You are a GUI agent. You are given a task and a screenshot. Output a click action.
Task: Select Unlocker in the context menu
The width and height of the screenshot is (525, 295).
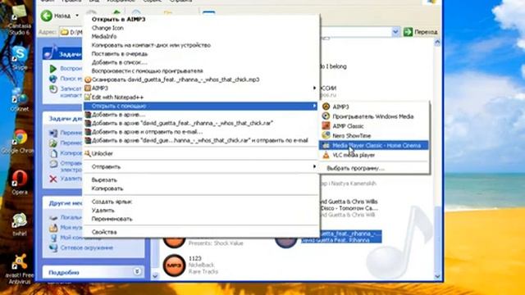(x=200, y=153)
